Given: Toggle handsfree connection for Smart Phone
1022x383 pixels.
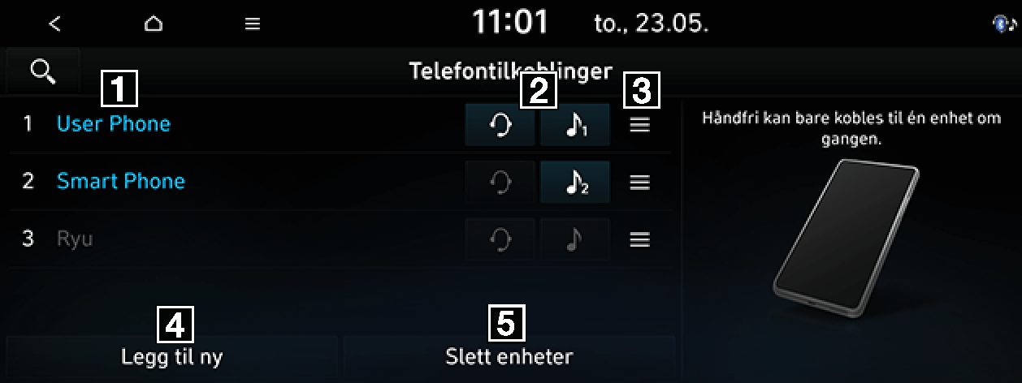Looking at the screenshot, I should [x=500, y=183].
